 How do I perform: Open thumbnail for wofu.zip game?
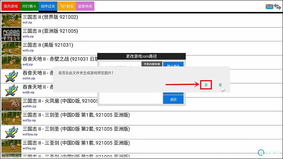pyautogui.click(x=11, y=48)
